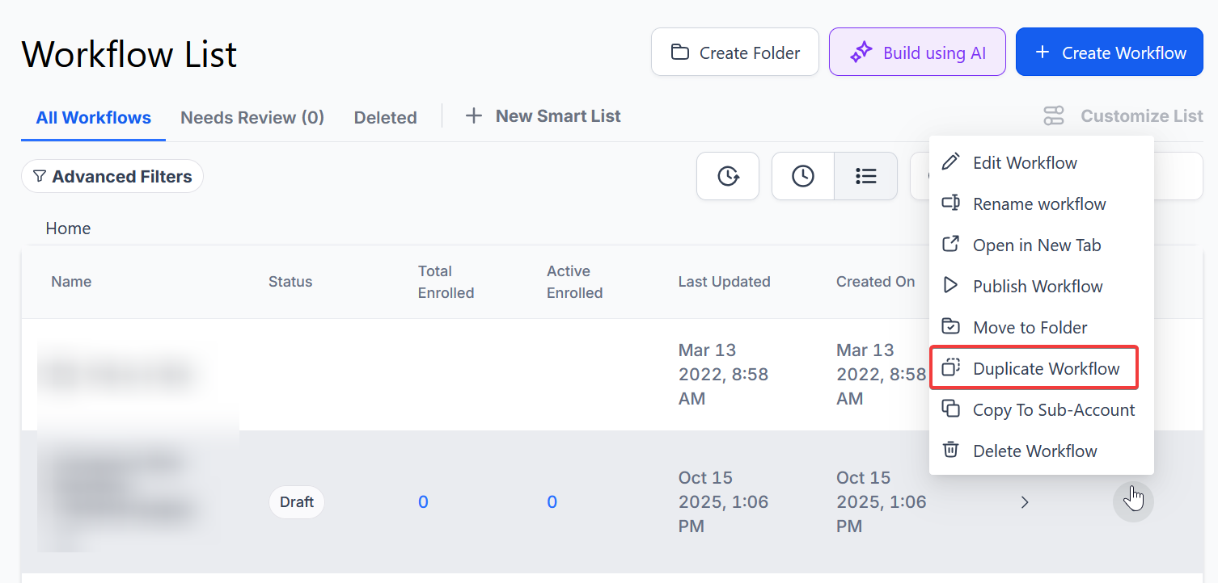This screenshot has height=583, width=1218.
Task: Click the trash icon for Delete Workflow
Action: pos(951,451)
